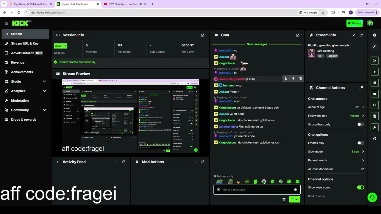The width and height of the screenshot is (381, 214).
Task: Open the profile avatar menu
Action: pyautogui.click(x=370, y=23)
